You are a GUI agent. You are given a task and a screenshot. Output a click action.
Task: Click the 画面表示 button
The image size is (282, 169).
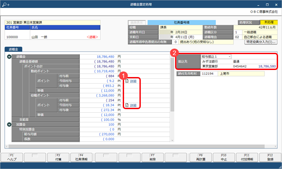(x=137, y=22)
